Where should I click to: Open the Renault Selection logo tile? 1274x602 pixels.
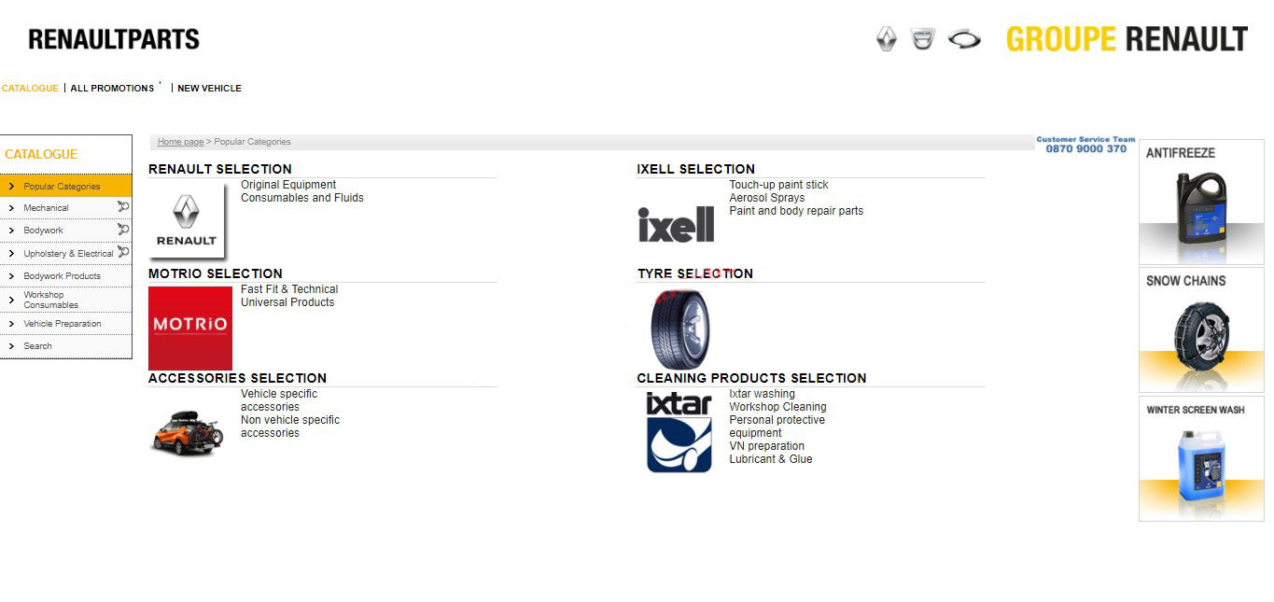[187, 220]
